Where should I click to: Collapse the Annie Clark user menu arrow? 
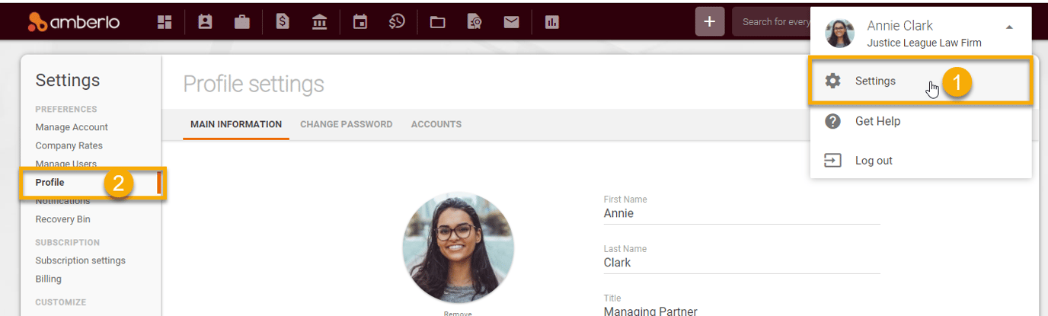point(1009,27)
